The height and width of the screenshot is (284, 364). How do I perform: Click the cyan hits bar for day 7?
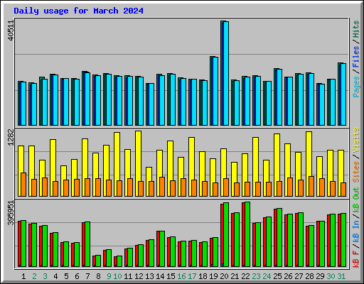(87, 99)
